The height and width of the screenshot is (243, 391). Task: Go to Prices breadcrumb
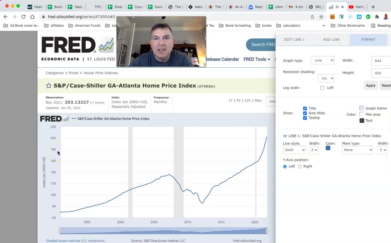pyautogui.click(x=74, y=73)
